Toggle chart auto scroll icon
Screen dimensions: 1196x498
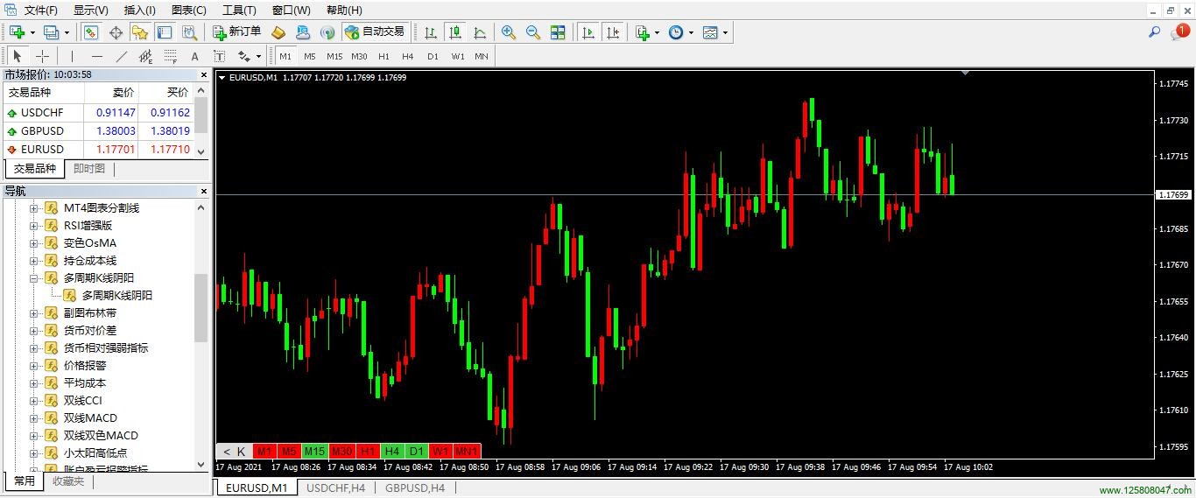pos(588,32)
